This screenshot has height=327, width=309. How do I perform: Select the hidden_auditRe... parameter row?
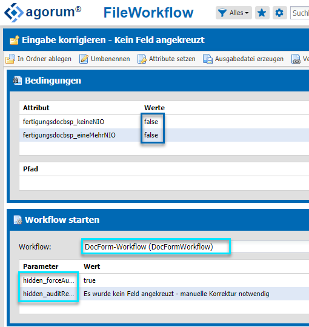point(164,294)
